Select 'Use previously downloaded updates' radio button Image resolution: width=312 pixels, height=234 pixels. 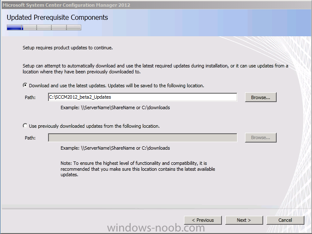point(25,126)
